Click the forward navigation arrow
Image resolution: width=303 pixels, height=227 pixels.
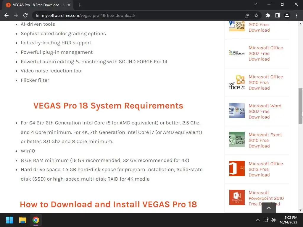[x=16, y=15]
